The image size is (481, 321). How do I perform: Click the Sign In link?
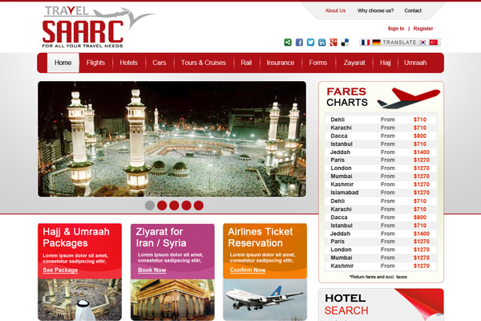(396, 29)
